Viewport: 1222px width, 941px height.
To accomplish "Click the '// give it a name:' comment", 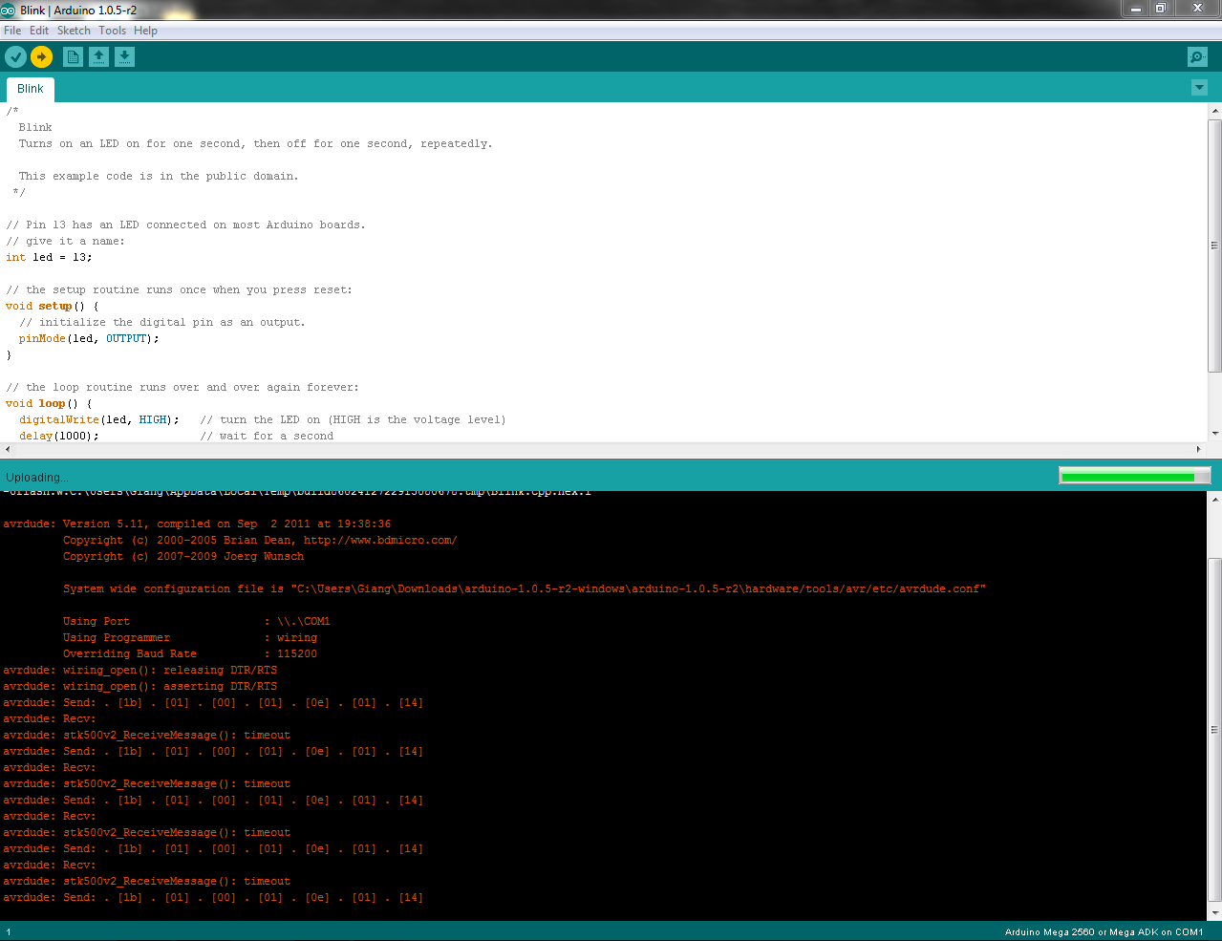I will (65, 241).
